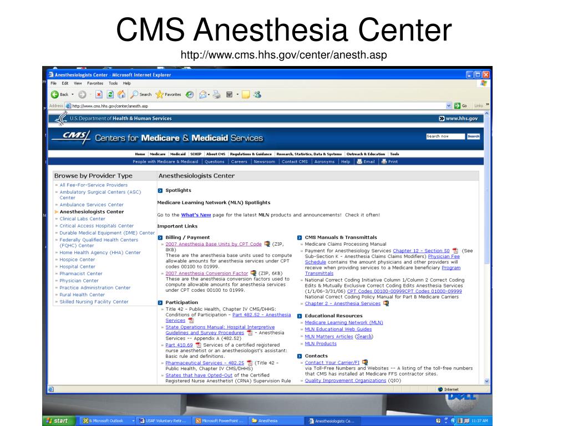Click the grayed Forward arrow button
Image resolution: width=568 pixels, height=426 pixels.
click(82, 94)
